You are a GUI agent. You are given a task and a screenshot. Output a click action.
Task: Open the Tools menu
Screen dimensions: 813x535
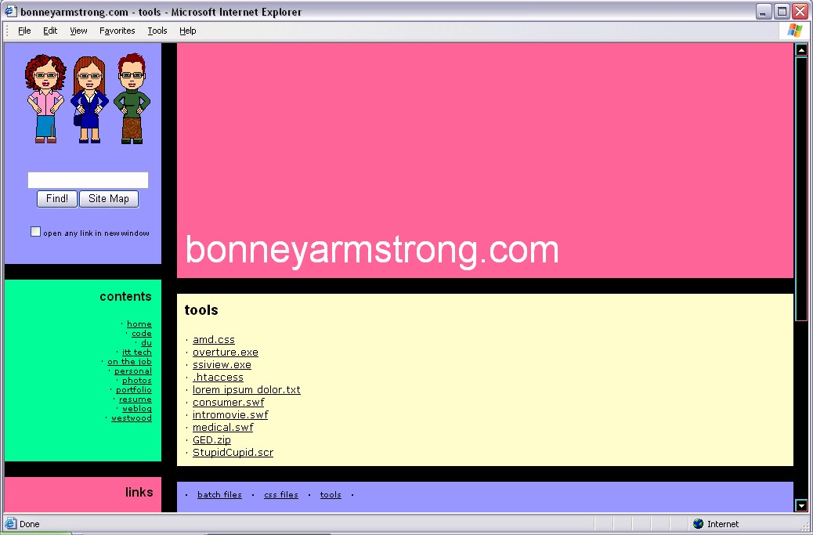157,31
